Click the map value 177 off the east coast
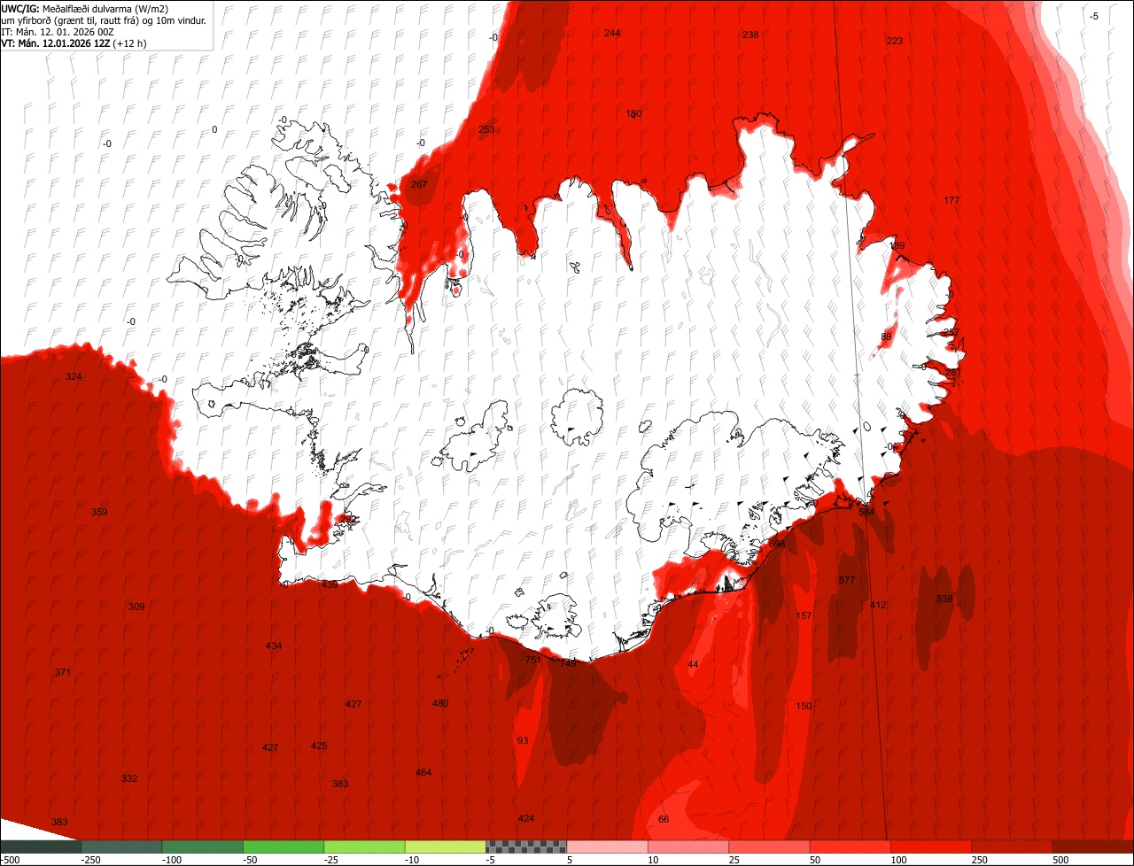The width and height of the screenshot is (1134, 866). (951, 200)
